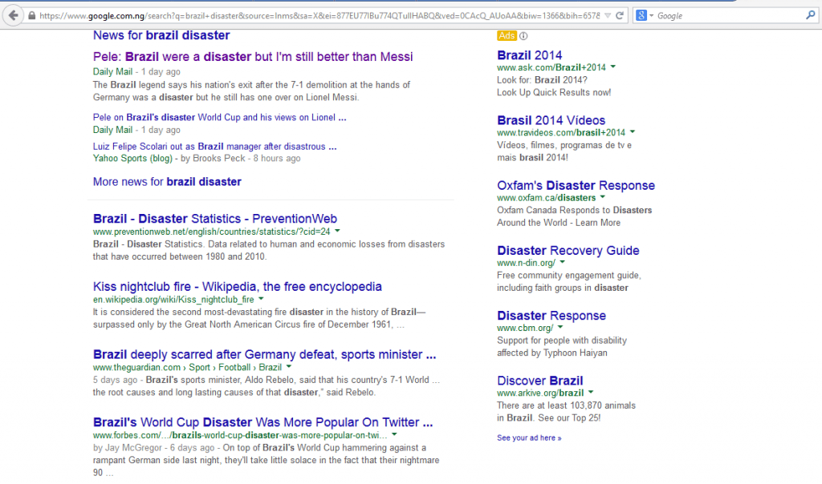Viewport: 822px width, 484px height.
Task: Click 'More news for brazil disaster' link
Action: pyautogui.click(x=167, y=182)
